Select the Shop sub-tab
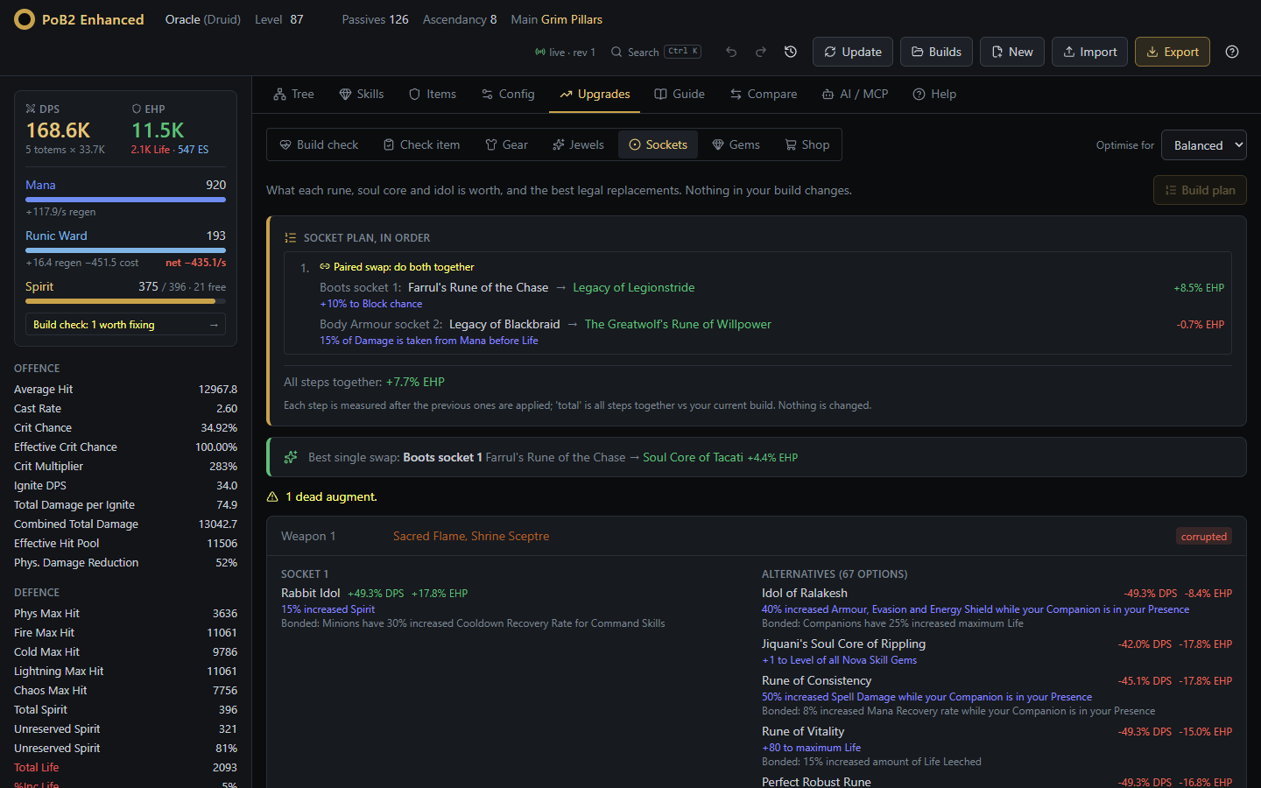 point(807,144)
